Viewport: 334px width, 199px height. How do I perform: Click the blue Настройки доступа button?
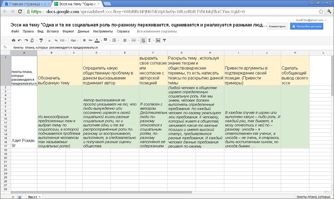point(307,26)
